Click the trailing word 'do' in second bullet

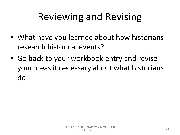[21, 78]
